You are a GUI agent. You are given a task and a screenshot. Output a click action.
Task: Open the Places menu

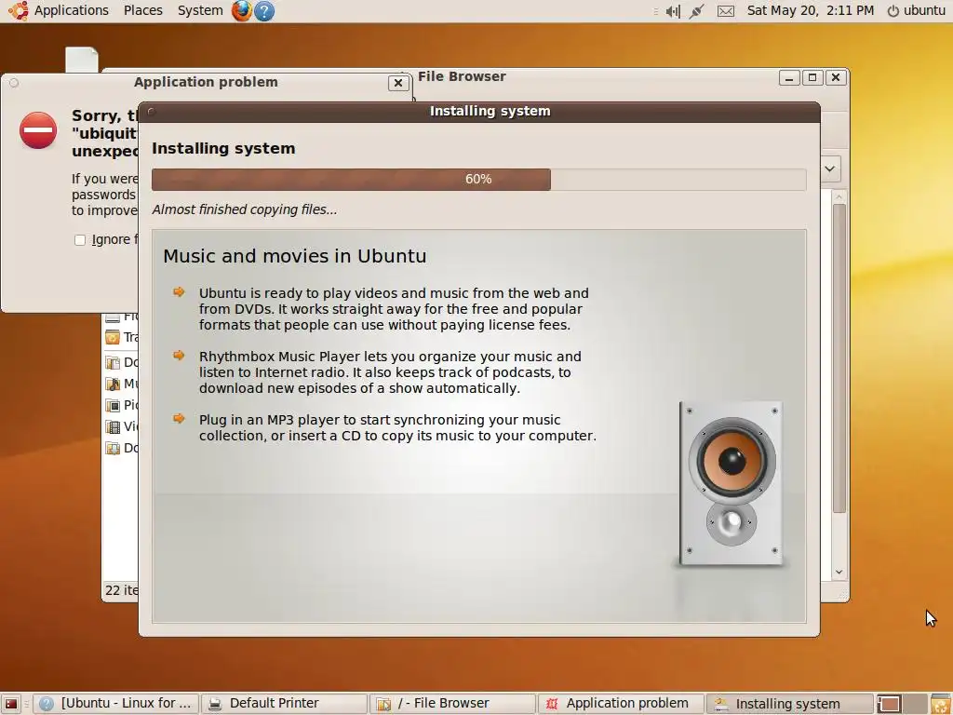142,10
